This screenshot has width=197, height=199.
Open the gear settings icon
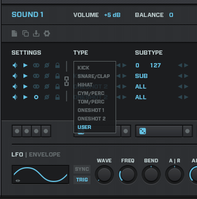47,33
